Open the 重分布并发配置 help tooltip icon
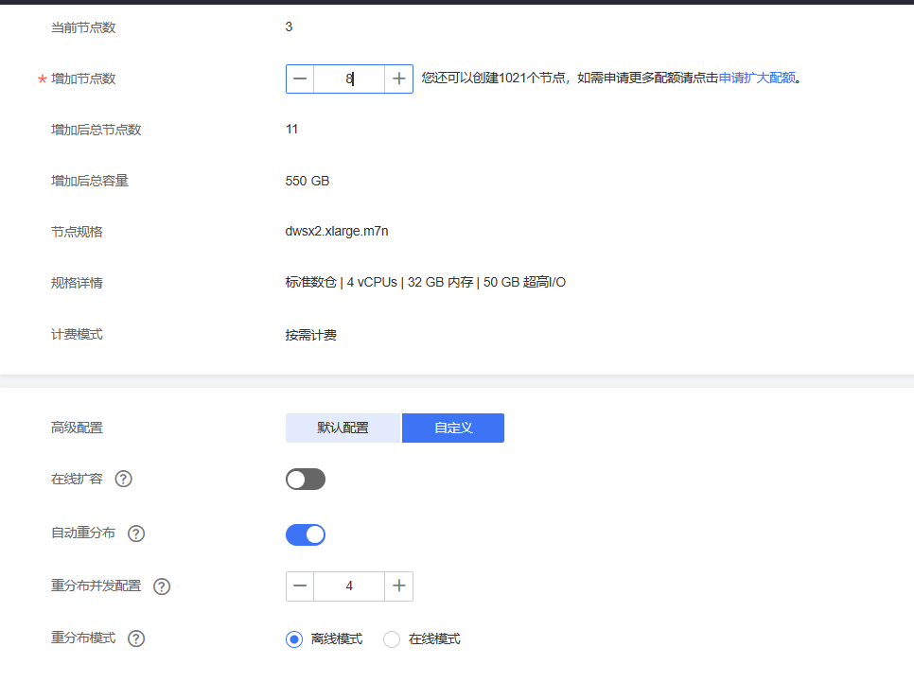Image resolution: width=914 pixels, height=682 pixels. pos(162,586)
